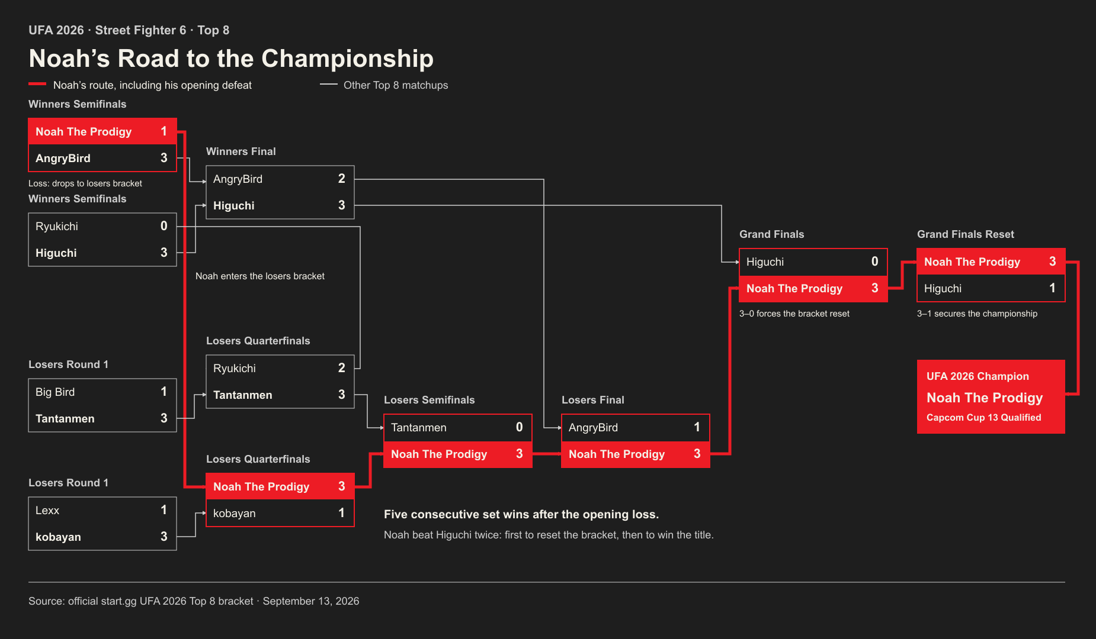This screenshot has width=1096, height=639.
Task: Click Tantanmen in the Losers Semifinals match
Action: [x=458, y=427]
